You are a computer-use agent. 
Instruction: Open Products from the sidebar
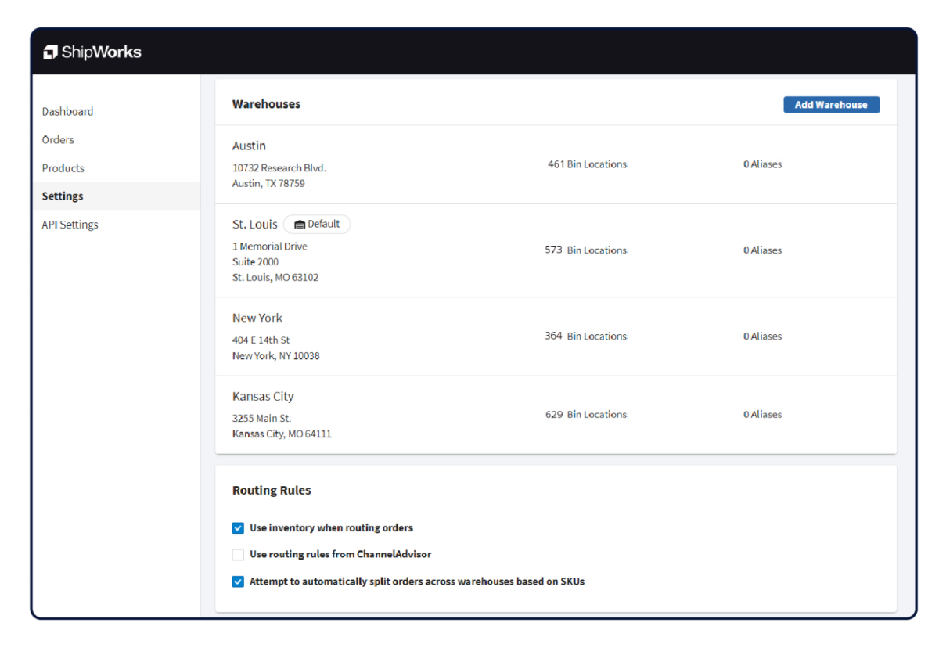[63, 168]
